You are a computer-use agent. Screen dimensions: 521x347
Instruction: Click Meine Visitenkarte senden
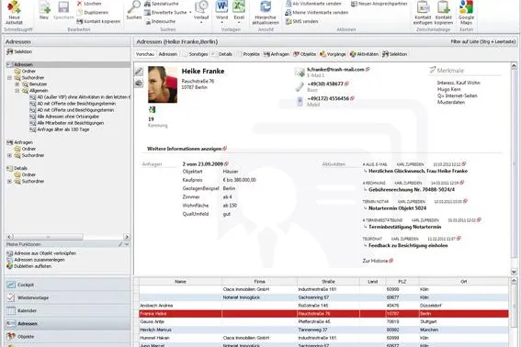point(317,13)
